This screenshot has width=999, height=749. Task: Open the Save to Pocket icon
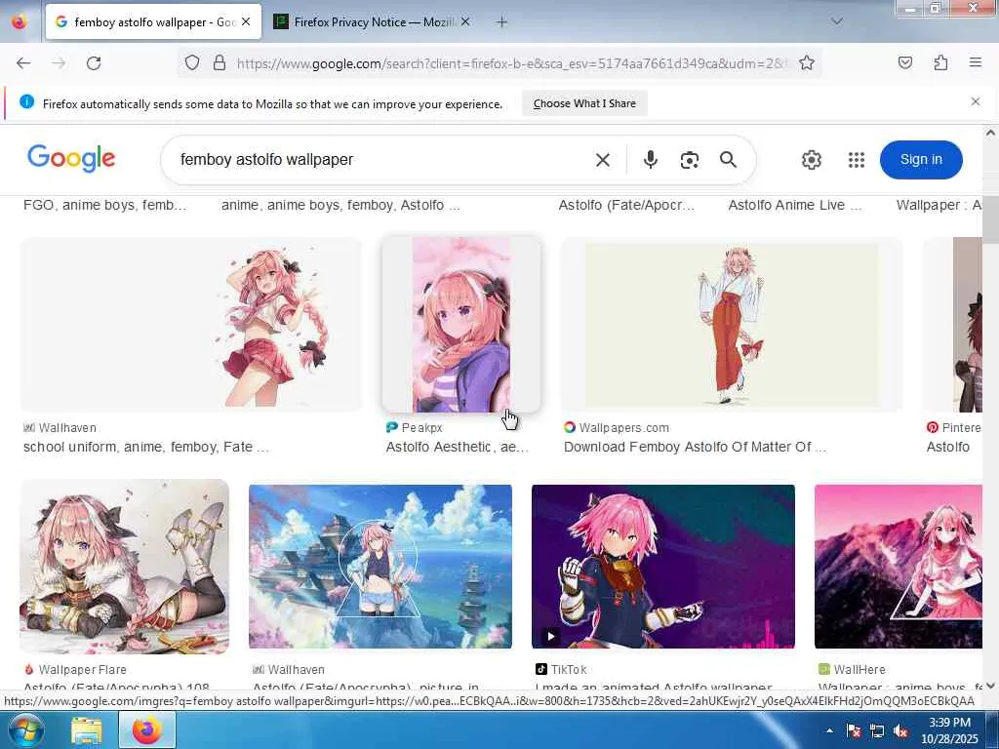pos(904,62)
